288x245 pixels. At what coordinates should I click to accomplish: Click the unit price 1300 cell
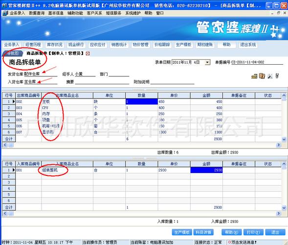point(174,132)
